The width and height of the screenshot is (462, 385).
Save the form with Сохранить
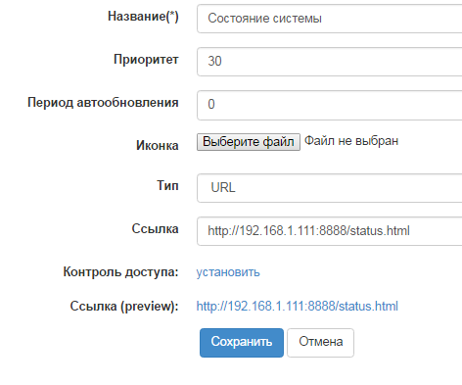pos(242,343)
